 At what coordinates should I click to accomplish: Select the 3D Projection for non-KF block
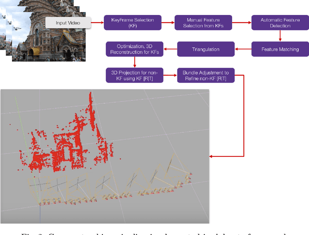[135, 75]
